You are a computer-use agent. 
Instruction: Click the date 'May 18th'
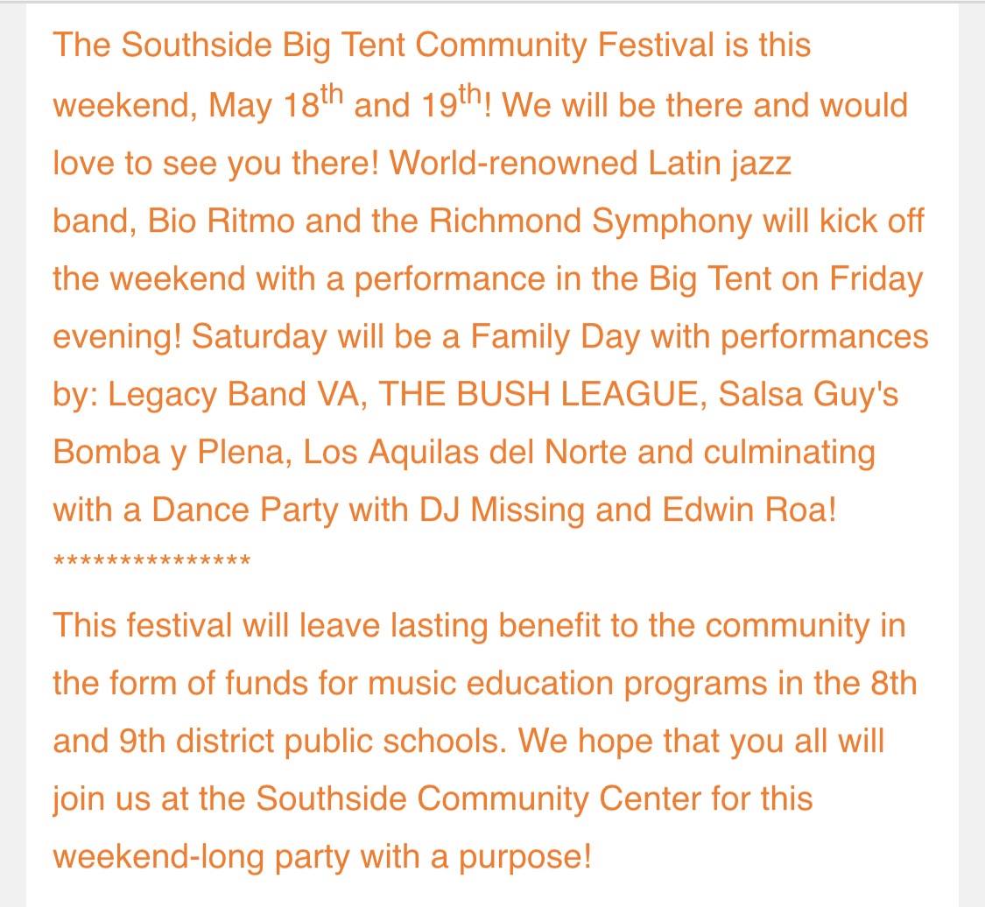click(x=276, y=102)
